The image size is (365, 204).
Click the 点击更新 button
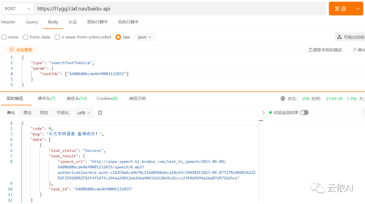(21, 50)
